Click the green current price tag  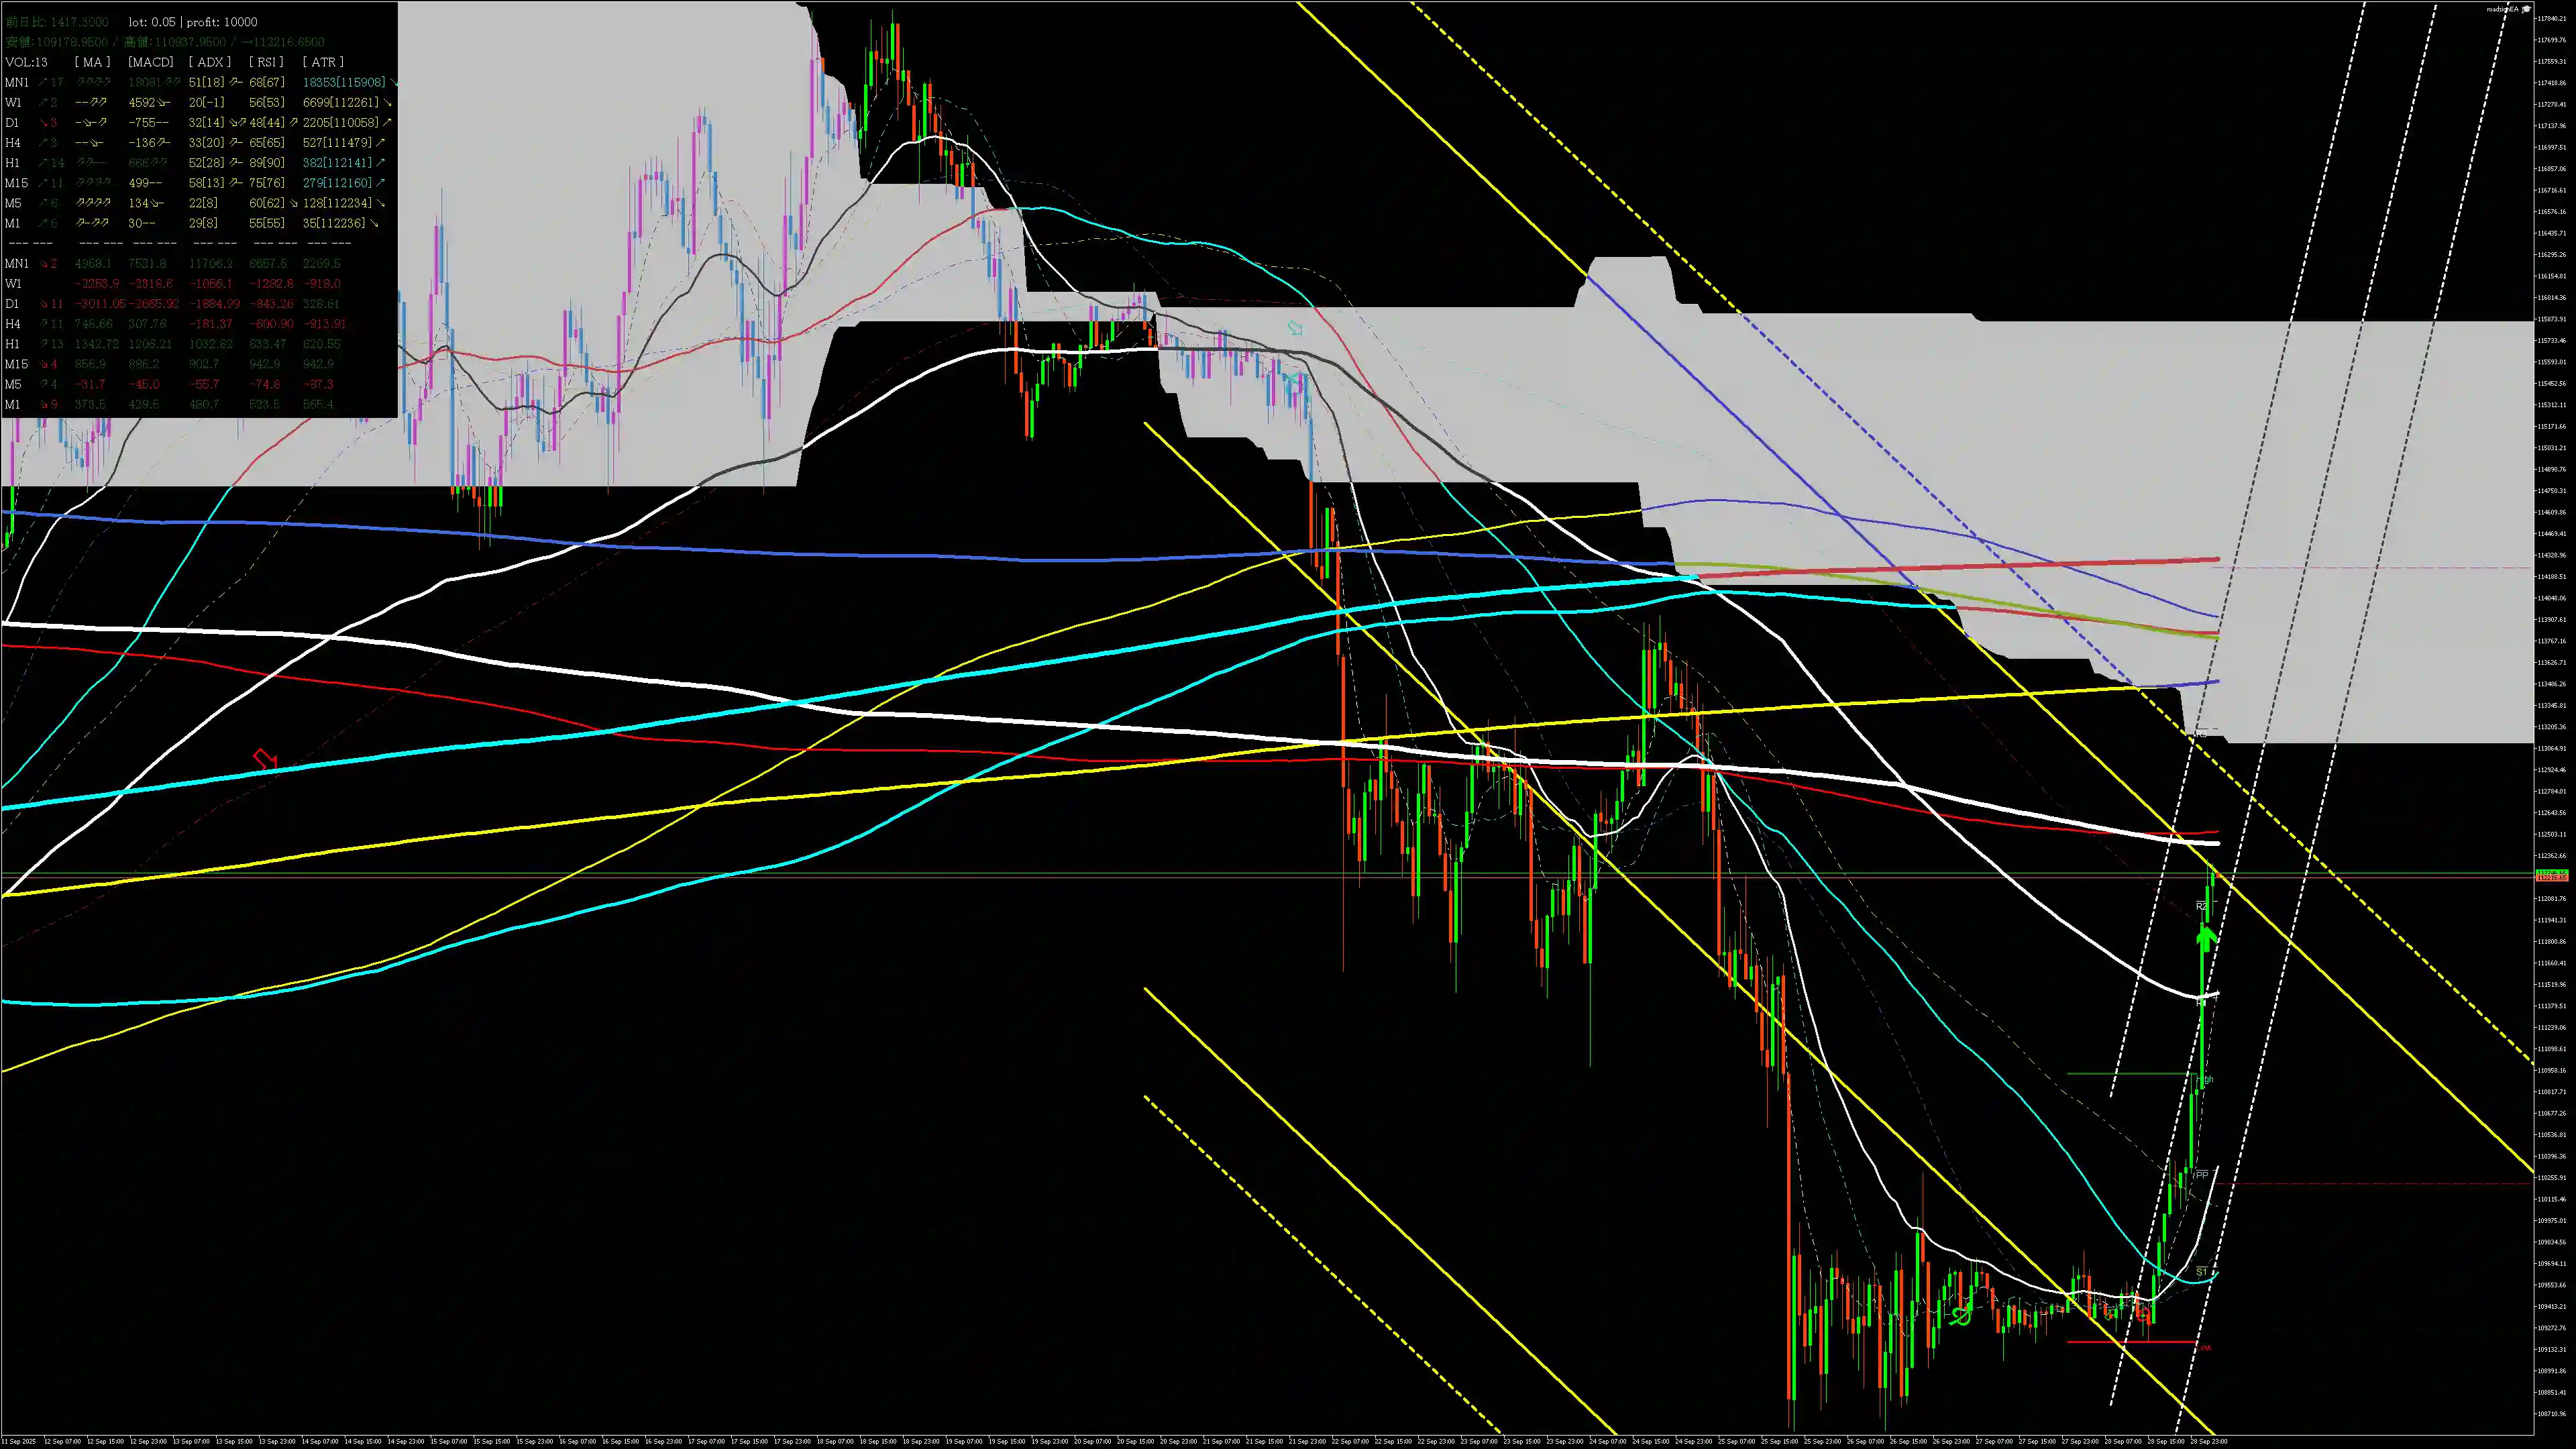tap(2553, 872)
